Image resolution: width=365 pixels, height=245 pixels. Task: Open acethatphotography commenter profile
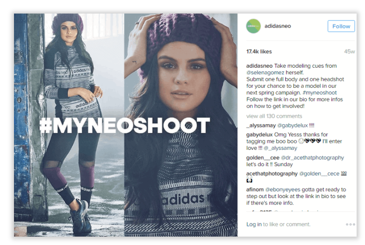point(272,174)
